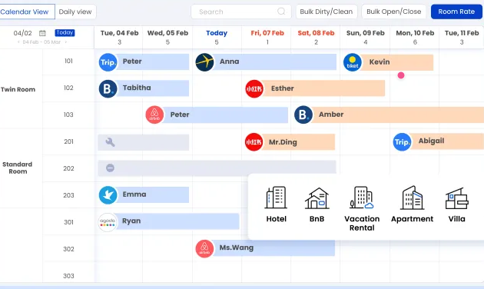Select Trip.com icon on Abigail's booking
Screen dimensions: 484x289
click(402, 142)
